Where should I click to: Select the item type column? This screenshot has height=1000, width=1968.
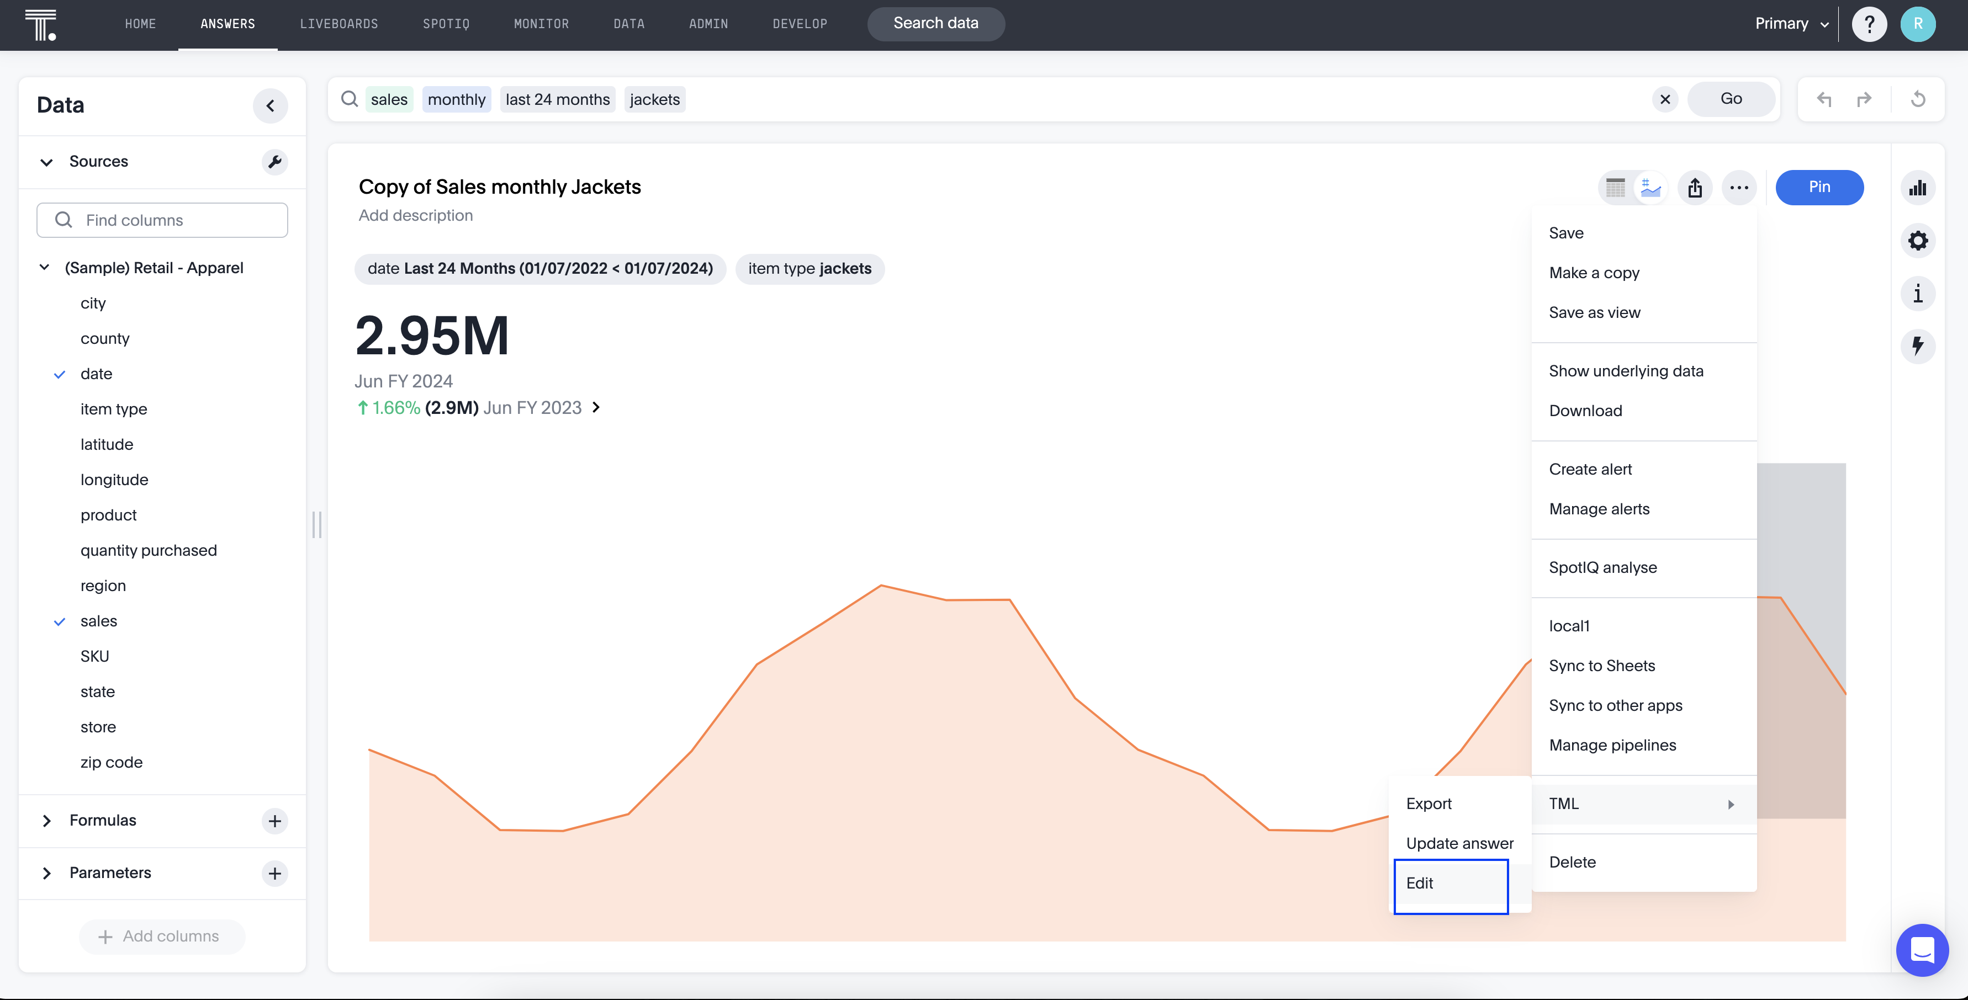click(114, 409)
